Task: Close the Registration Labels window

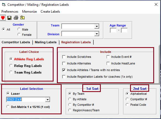Action: pos(156,4)
